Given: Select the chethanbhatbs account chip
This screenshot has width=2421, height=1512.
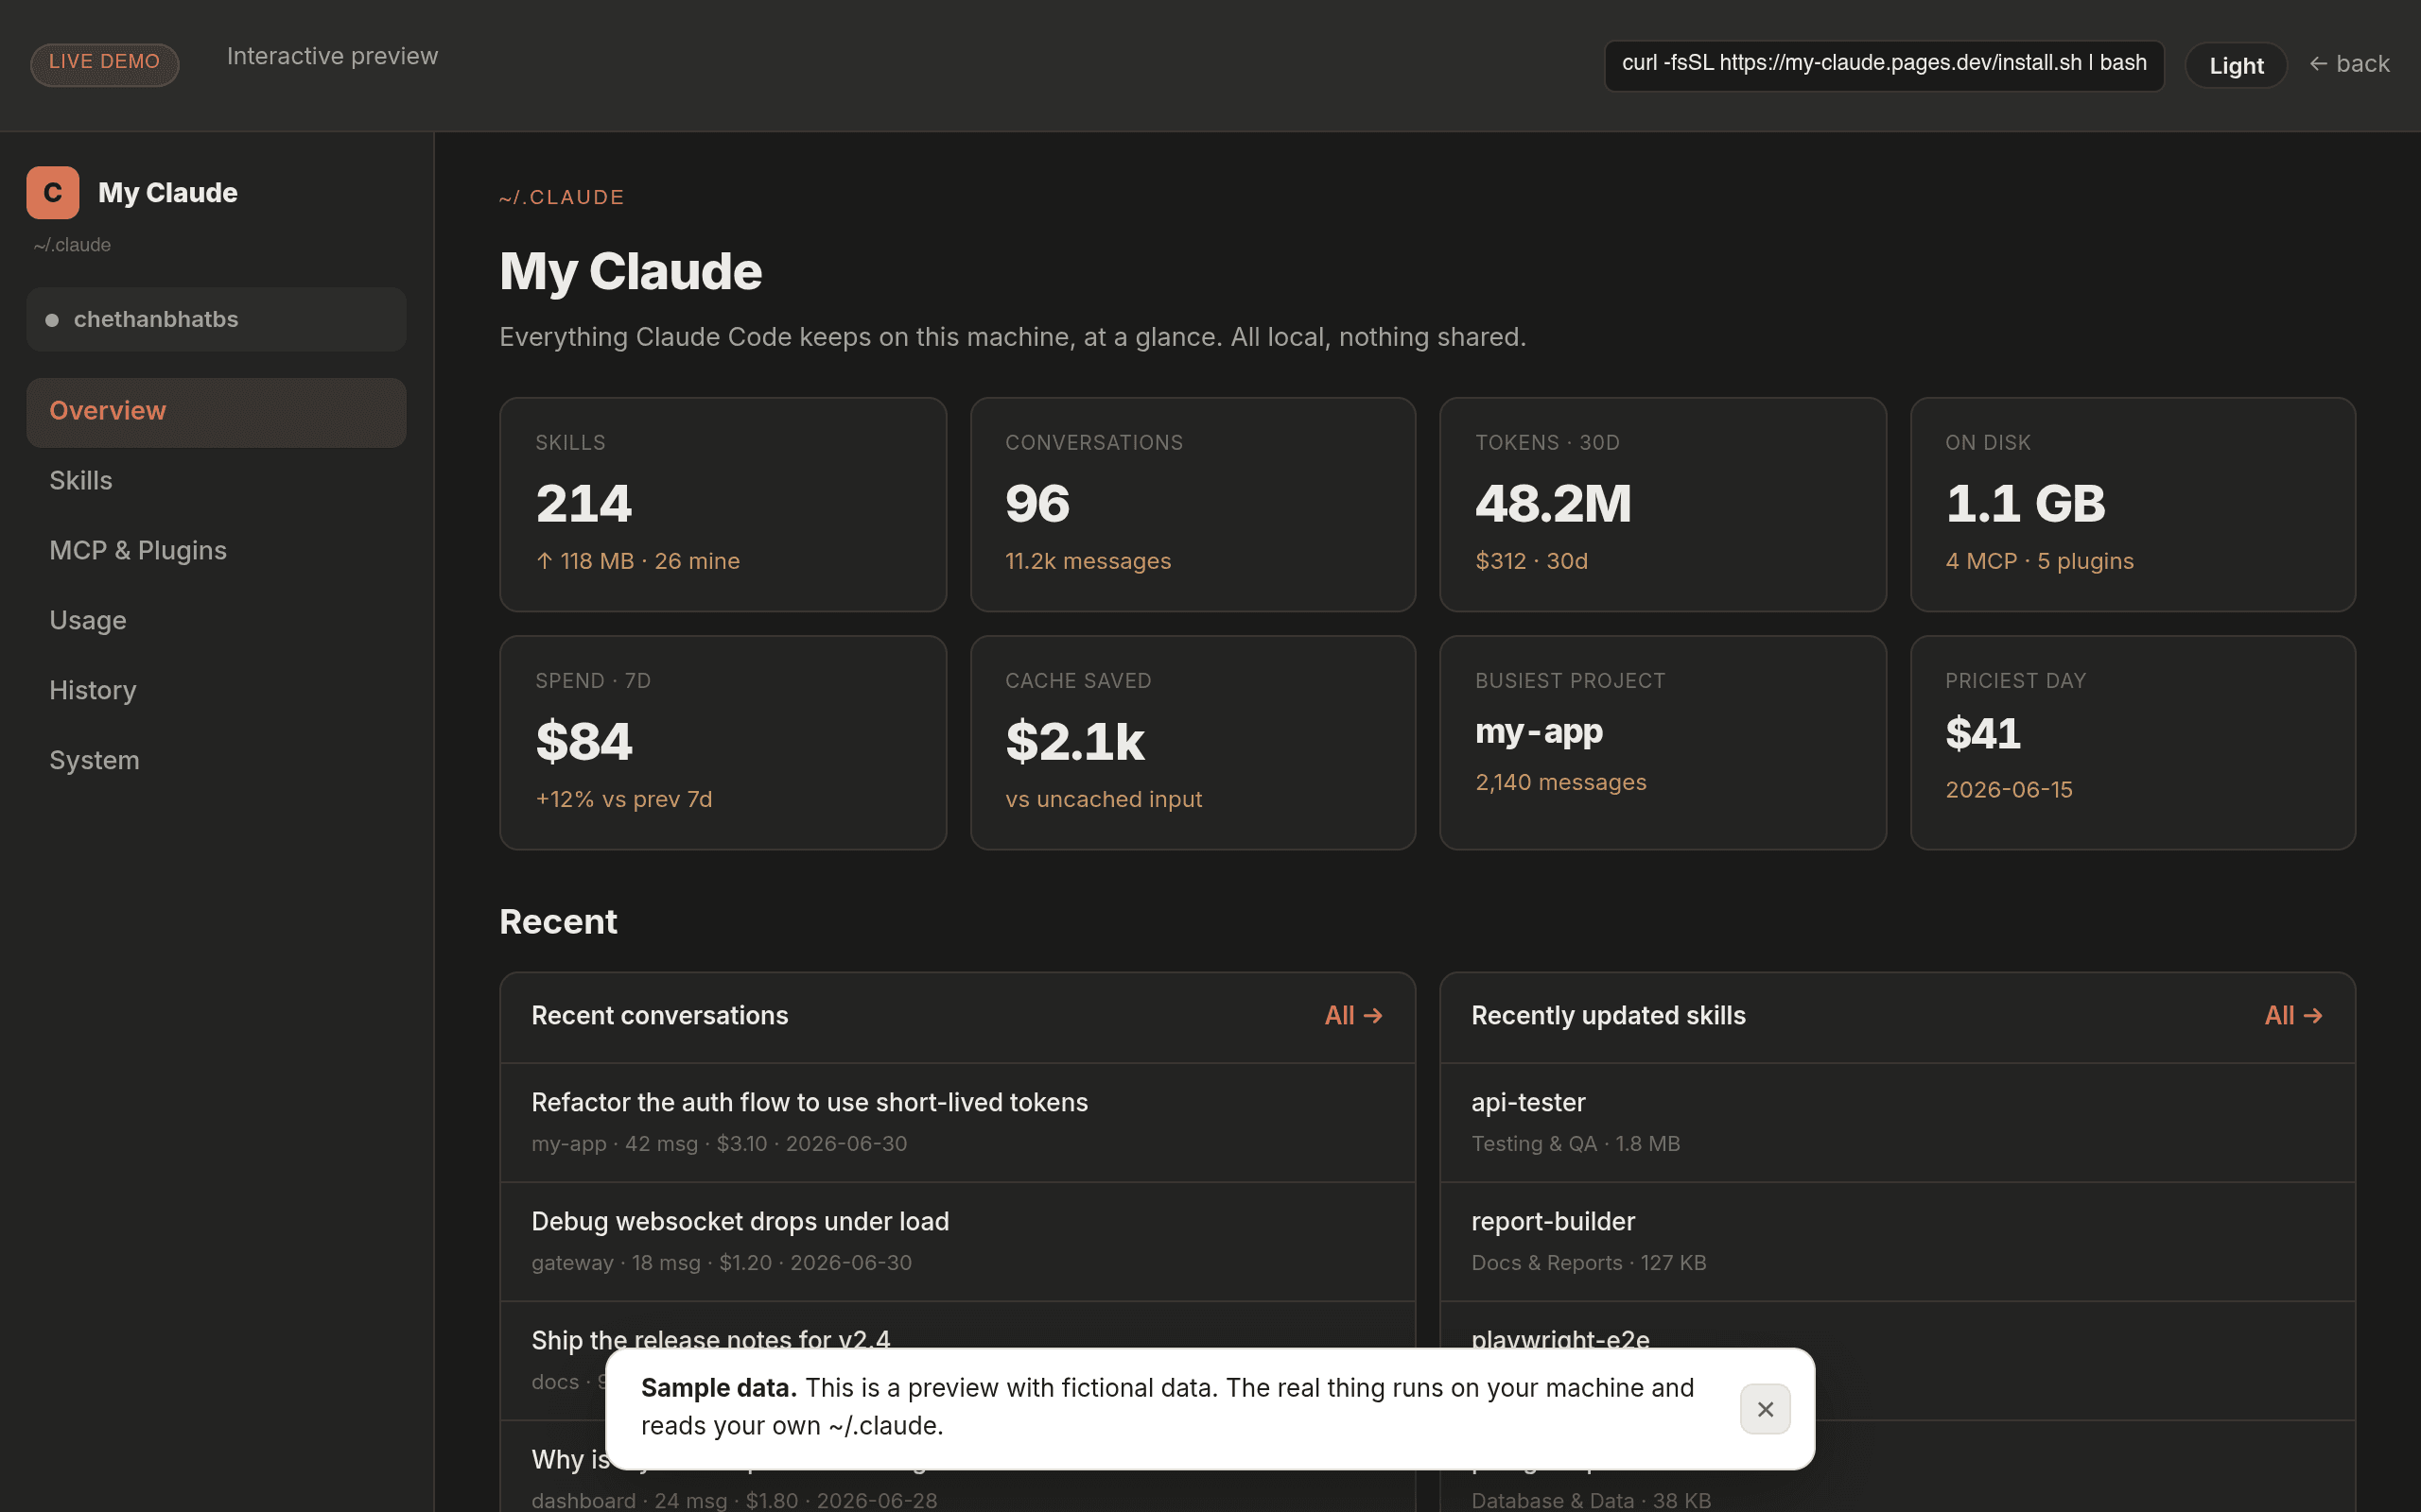Looking at the screenshot, I should coord(216,319).
